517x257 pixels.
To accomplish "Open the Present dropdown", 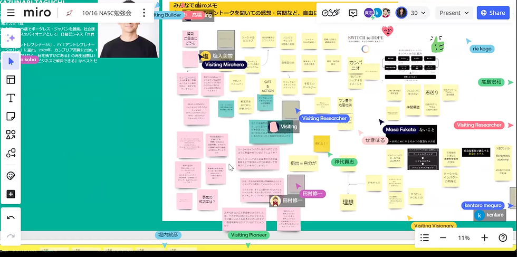I will (x=454, y=13).
